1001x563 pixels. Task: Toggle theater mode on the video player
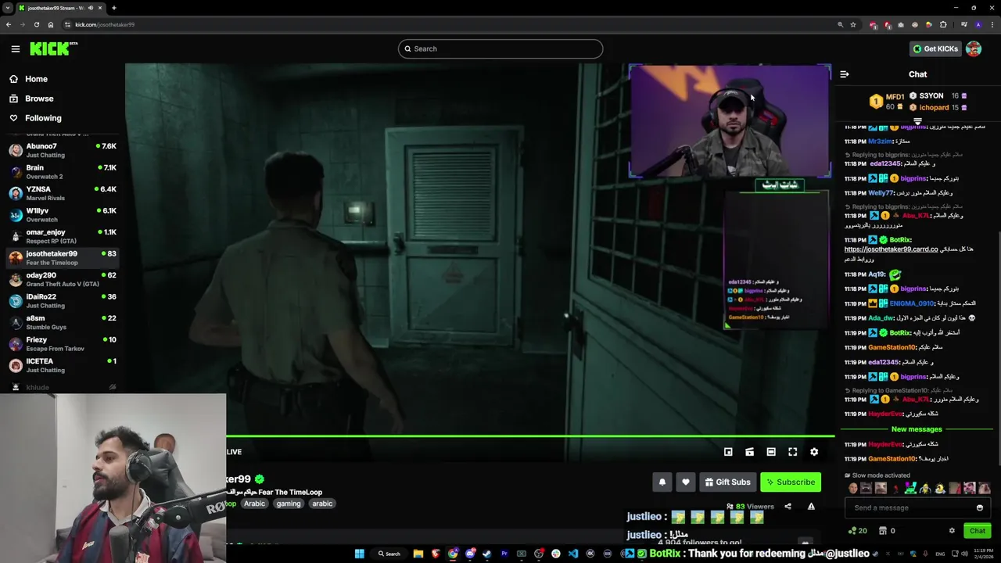771,452
